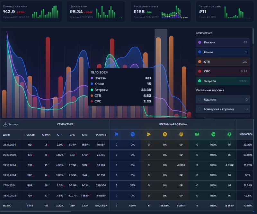Click the РЕКЛАМНАЯ ВОРОНКА table section header
The height and width of the screenshot is (214, 257).
click(x=173, y=124)
